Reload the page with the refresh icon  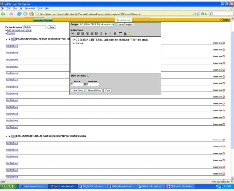[x=19, y=14]
